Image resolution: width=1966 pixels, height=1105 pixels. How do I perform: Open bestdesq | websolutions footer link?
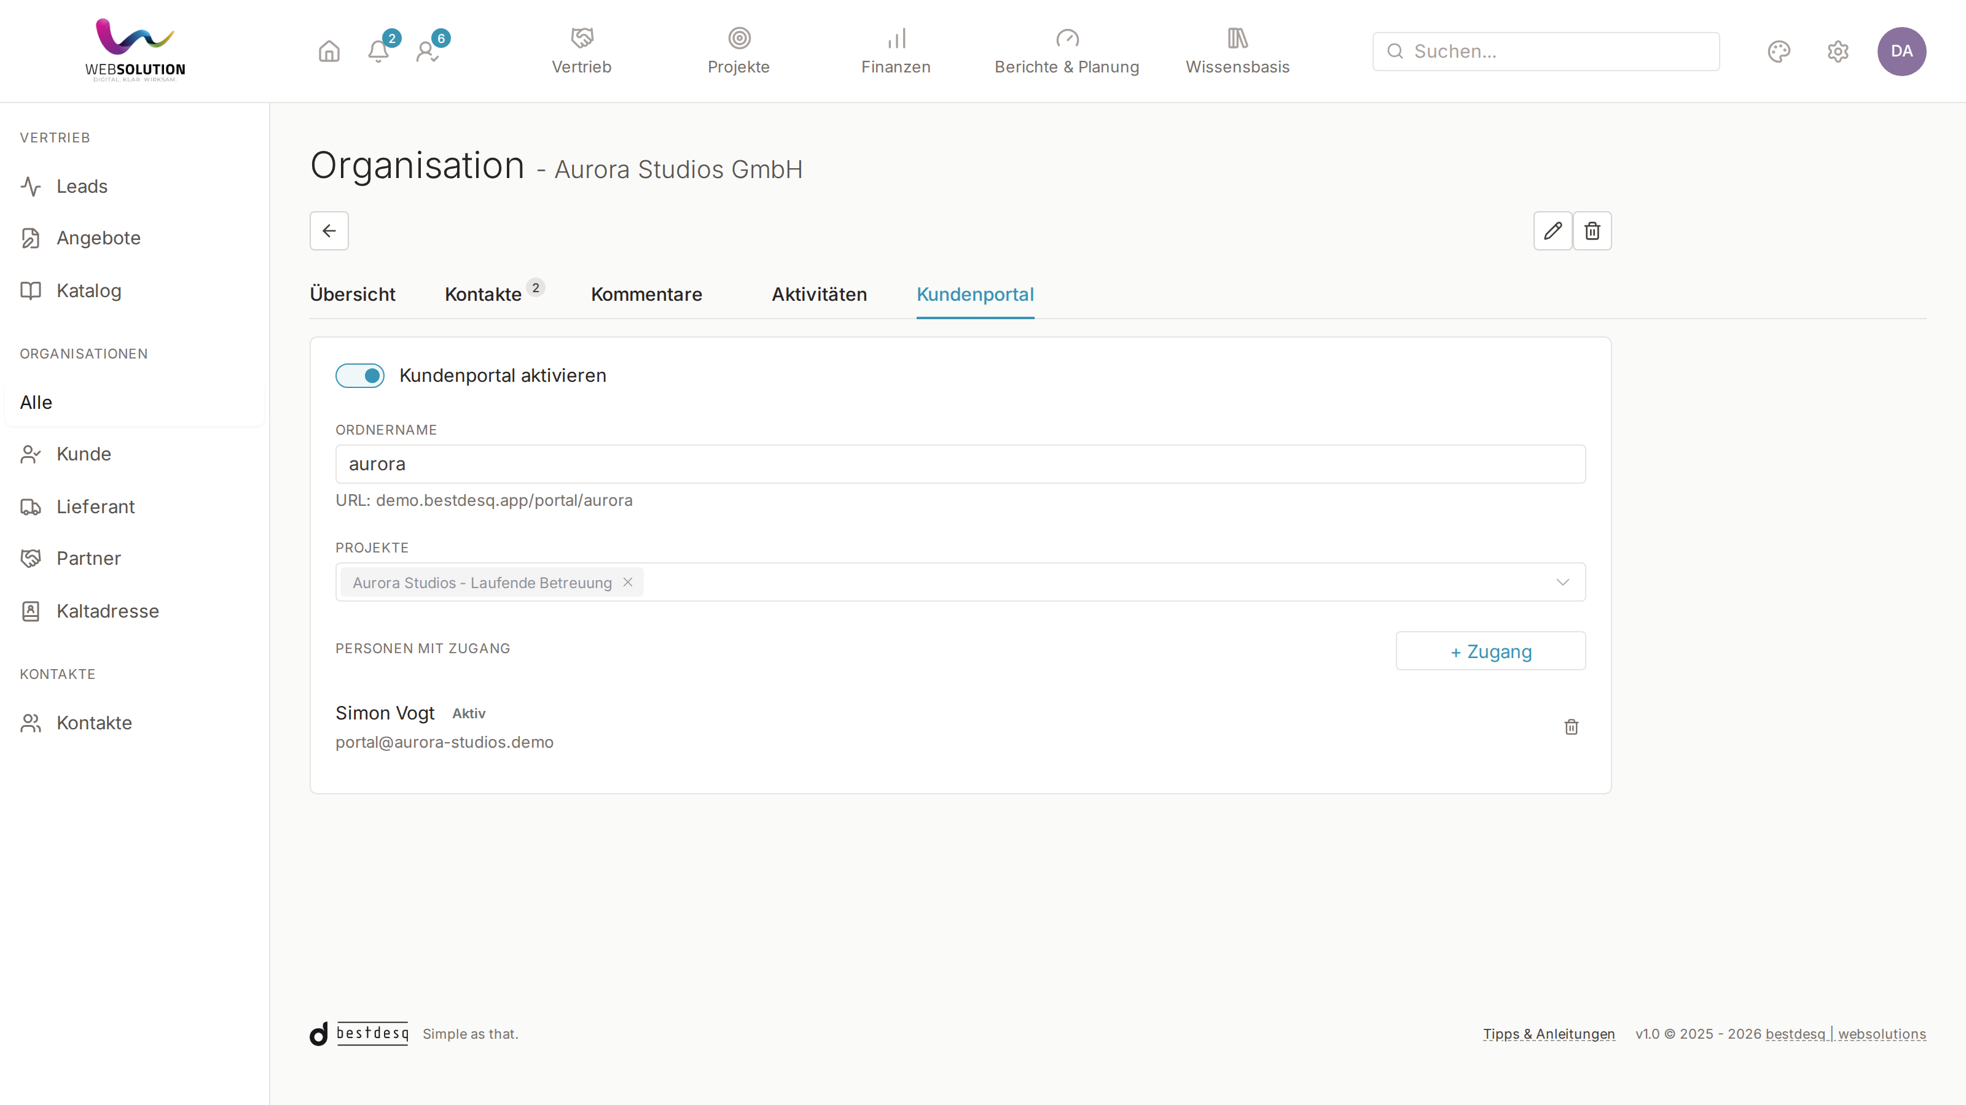click(x=1846, y=1034)
